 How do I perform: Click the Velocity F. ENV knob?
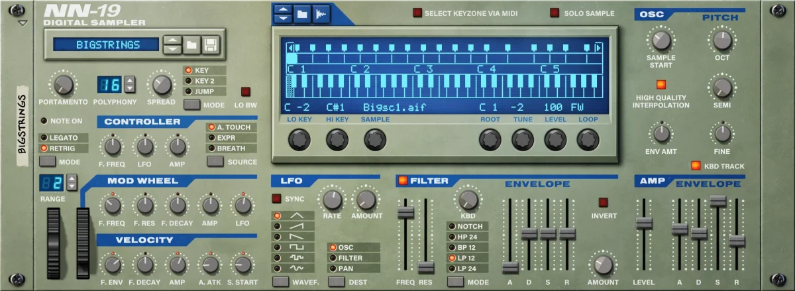click(x=111, y=265)
